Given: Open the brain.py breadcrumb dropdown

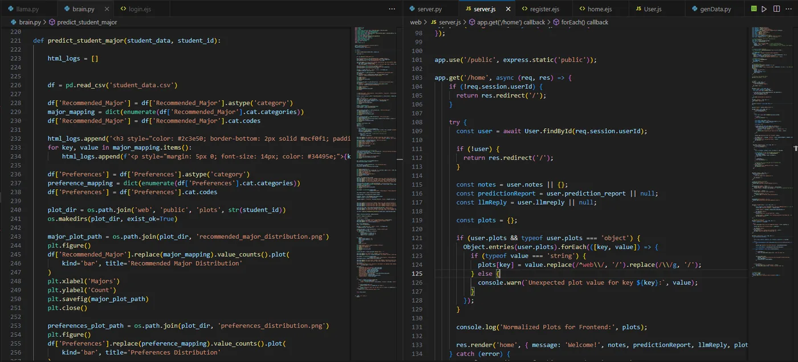Looking at the screenshot, I should point(27,22).
